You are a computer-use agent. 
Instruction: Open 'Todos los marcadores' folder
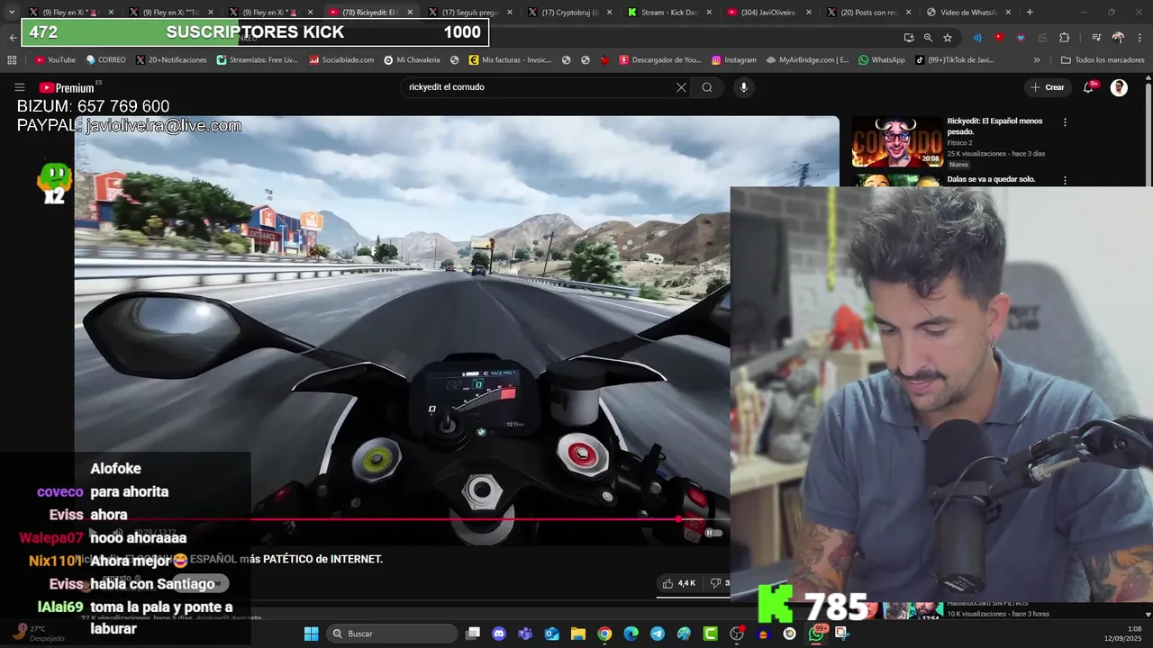click(1103, 60)
